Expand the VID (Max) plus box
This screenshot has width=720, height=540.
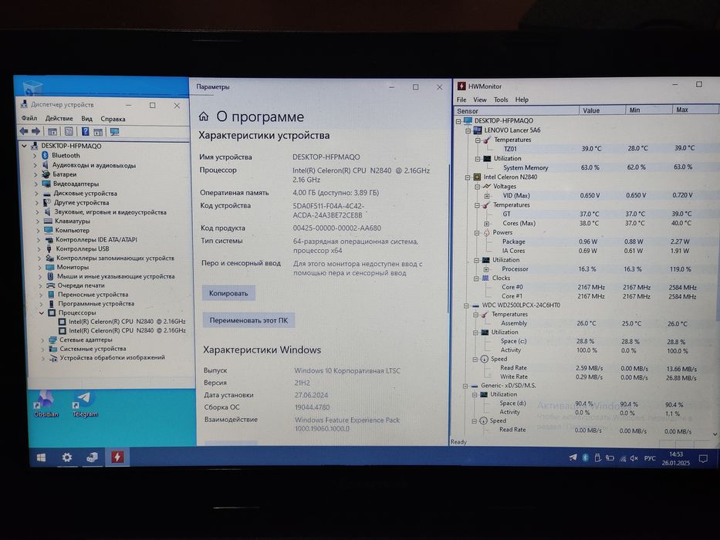point(487,196)
